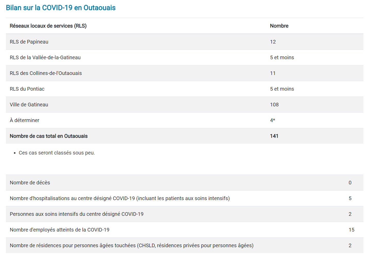Screen dimensions: 368x257
Task: Select the 'Nombre d'hospitalisations au centre désigné' label
Action: coord(120,198)
